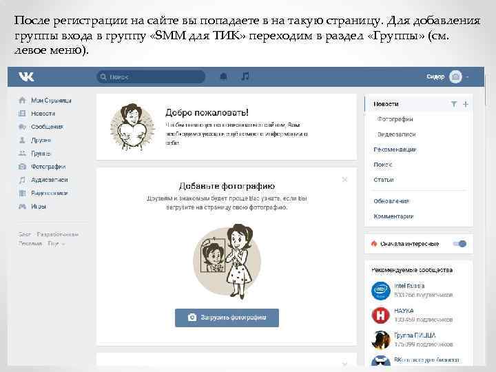Open Новости in the left menu
Image resolution: width=496 pixels, height=372 pixels.
tap(43, 113)
